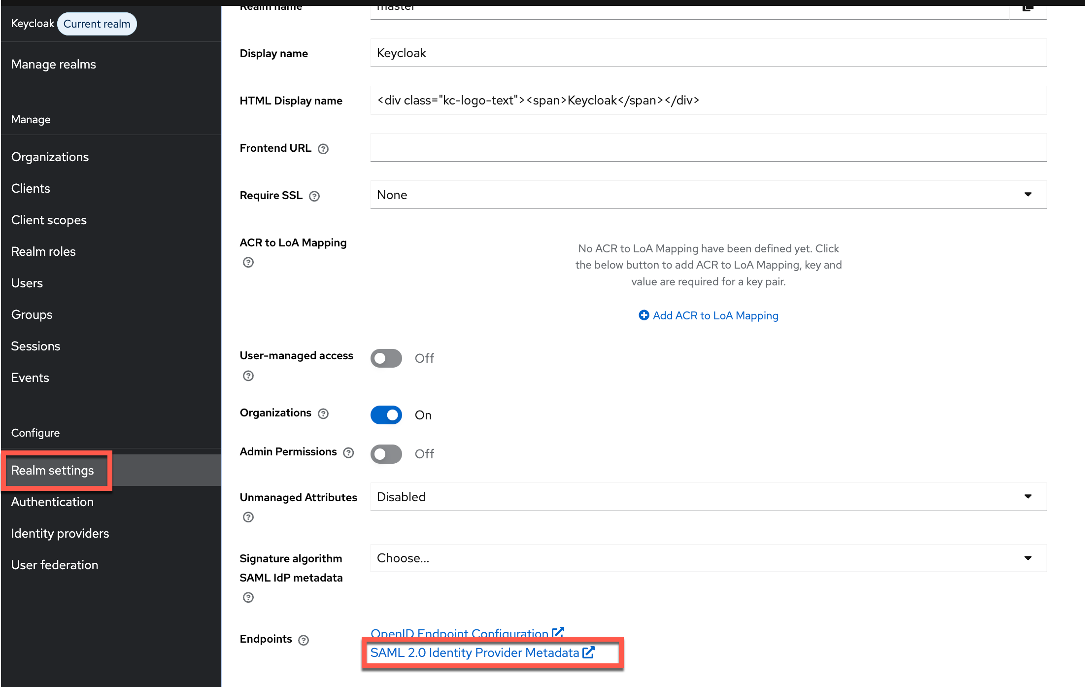The height and width of the screenshot is (687, 1085).
Task: Turn off the Organizations toggle
Action: pyautogui.click(x=386, y=415)
